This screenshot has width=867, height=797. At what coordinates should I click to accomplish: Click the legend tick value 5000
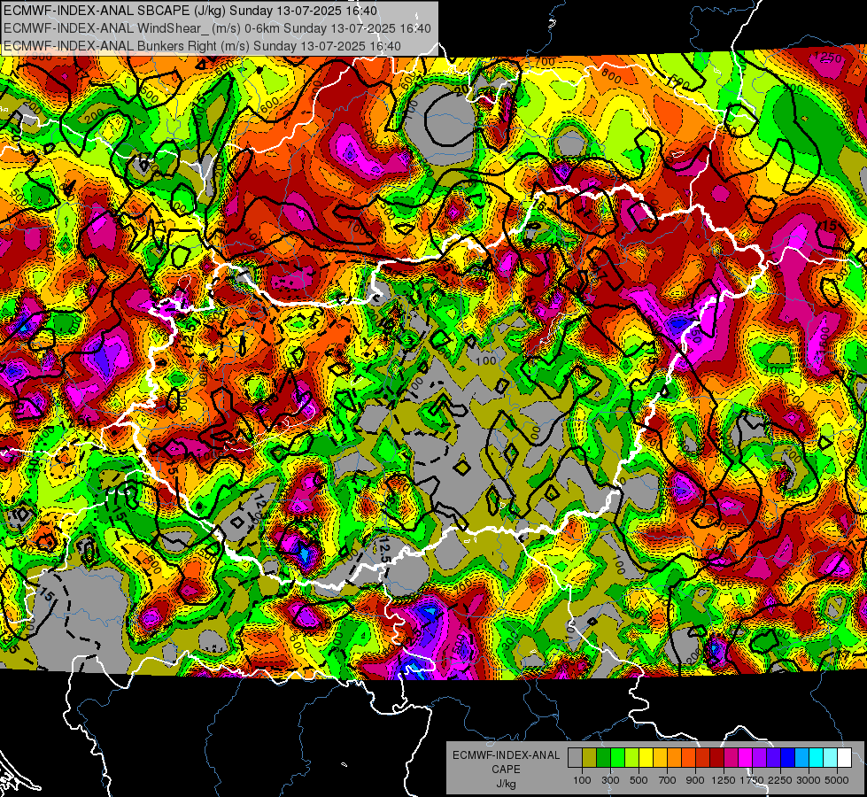pos(837,780)
